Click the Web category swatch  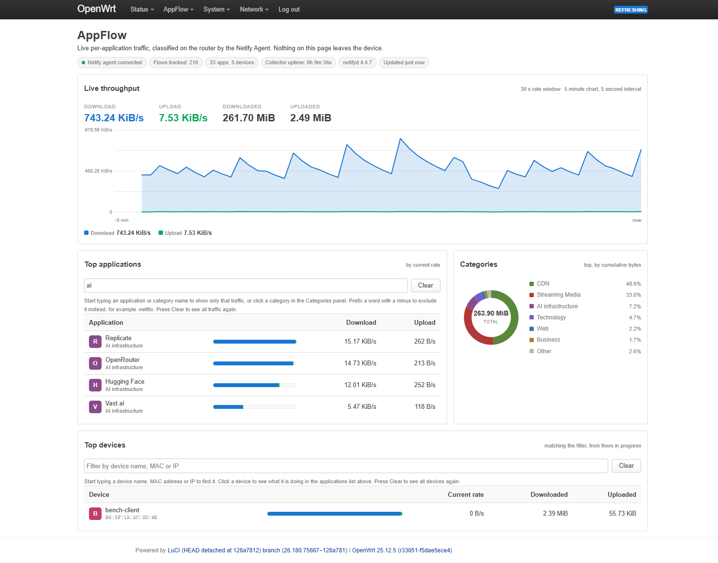532,329
